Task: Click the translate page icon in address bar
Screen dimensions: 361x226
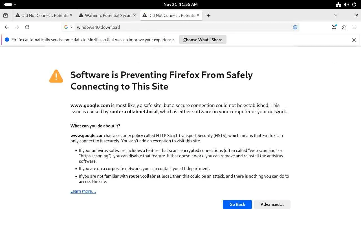Action: pyautogui.click(x=295, y=27)
